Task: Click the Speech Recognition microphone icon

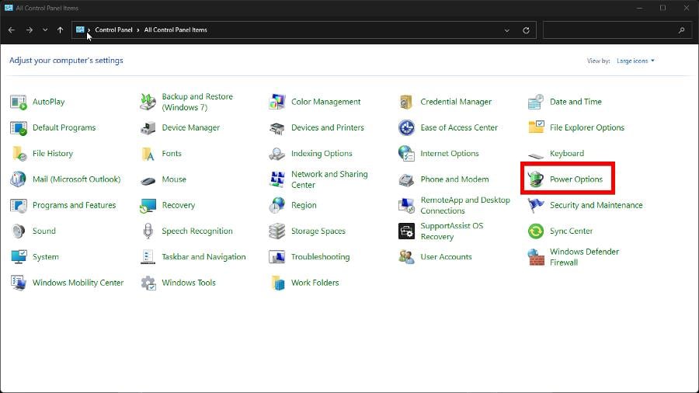Action: click(x=148, y=231)
